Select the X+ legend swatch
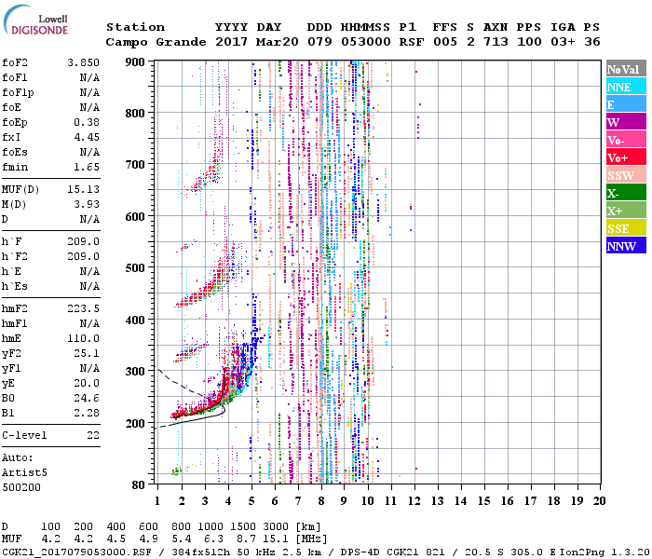 click(626, 211)
